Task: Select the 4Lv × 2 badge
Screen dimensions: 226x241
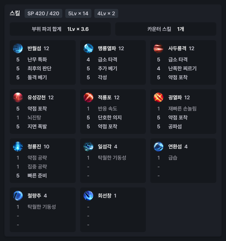Action: pos(106,13)
